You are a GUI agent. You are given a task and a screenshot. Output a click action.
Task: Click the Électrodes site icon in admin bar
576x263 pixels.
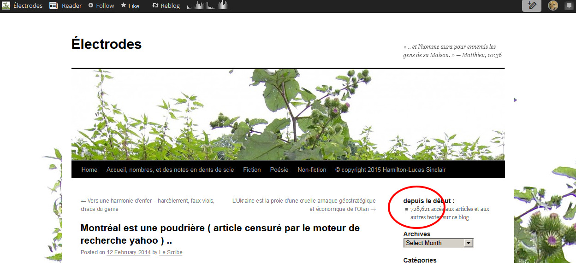[6, 6]
